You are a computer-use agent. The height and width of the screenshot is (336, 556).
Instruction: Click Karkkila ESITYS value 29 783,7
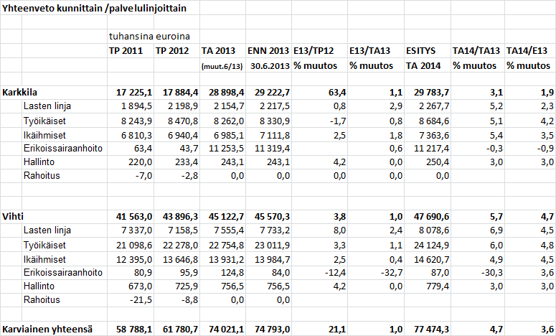pyautogui.click(x=432, y=93)
